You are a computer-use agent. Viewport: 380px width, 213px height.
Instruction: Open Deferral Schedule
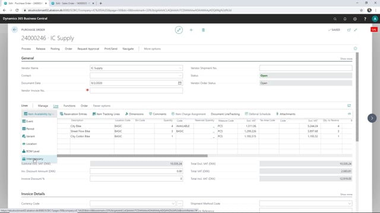tap(258, 114)
